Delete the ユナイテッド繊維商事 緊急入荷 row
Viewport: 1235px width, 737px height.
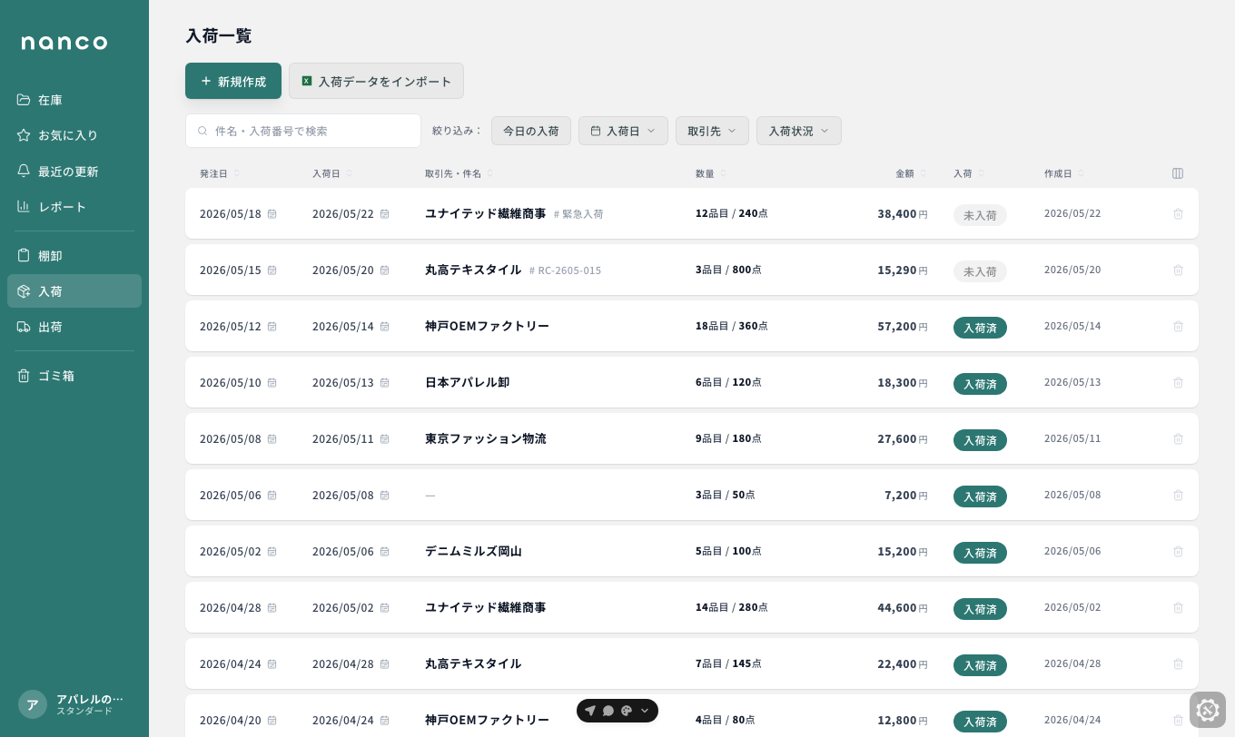[1178, 213]
